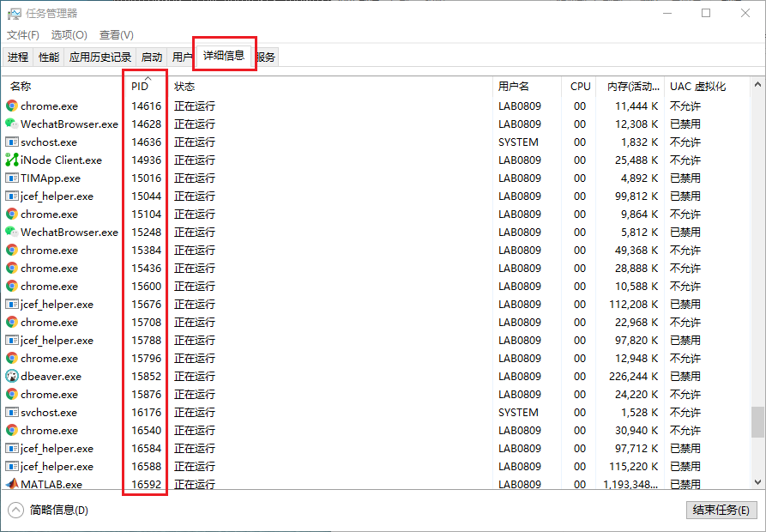Click chrome icon in PID 15876 row
This screenshot has height=532, width=766.
(12, 394)
